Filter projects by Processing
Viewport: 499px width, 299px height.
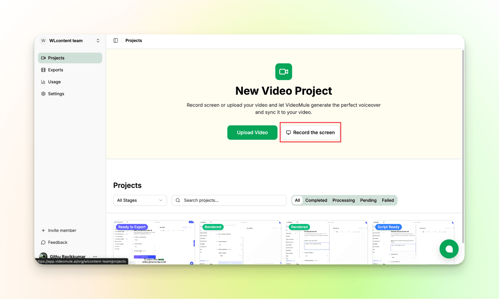point(343,200)
